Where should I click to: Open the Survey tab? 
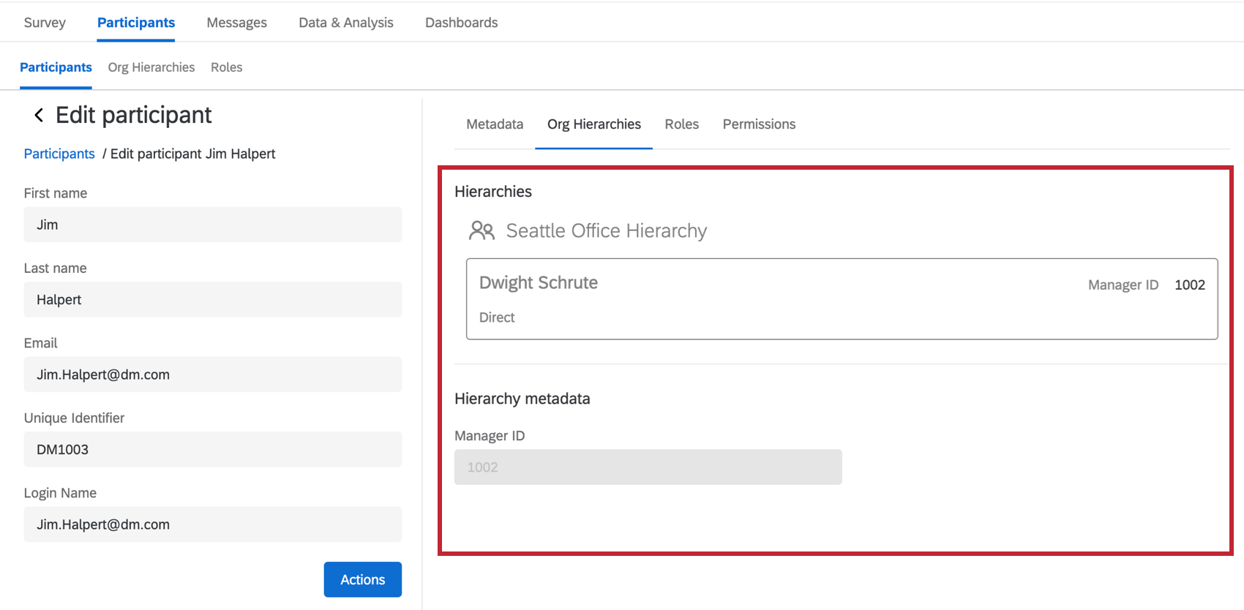[45, 23]
